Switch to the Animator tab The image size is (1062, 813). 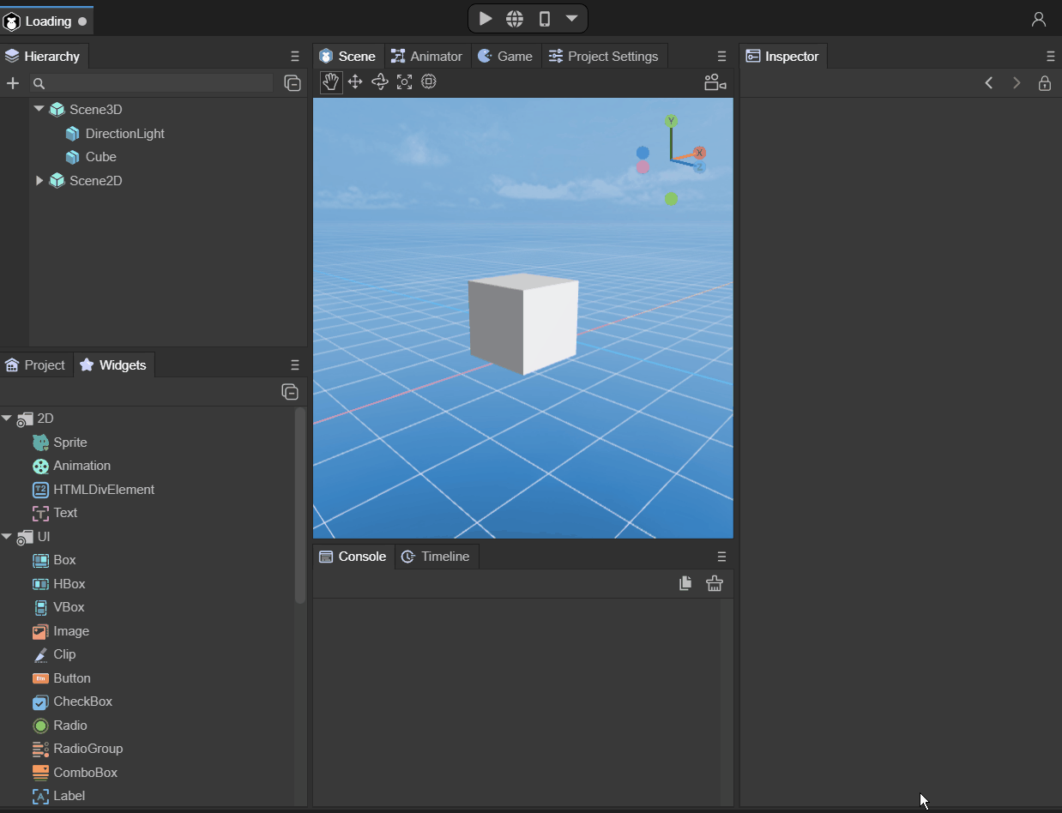[427, 57]
